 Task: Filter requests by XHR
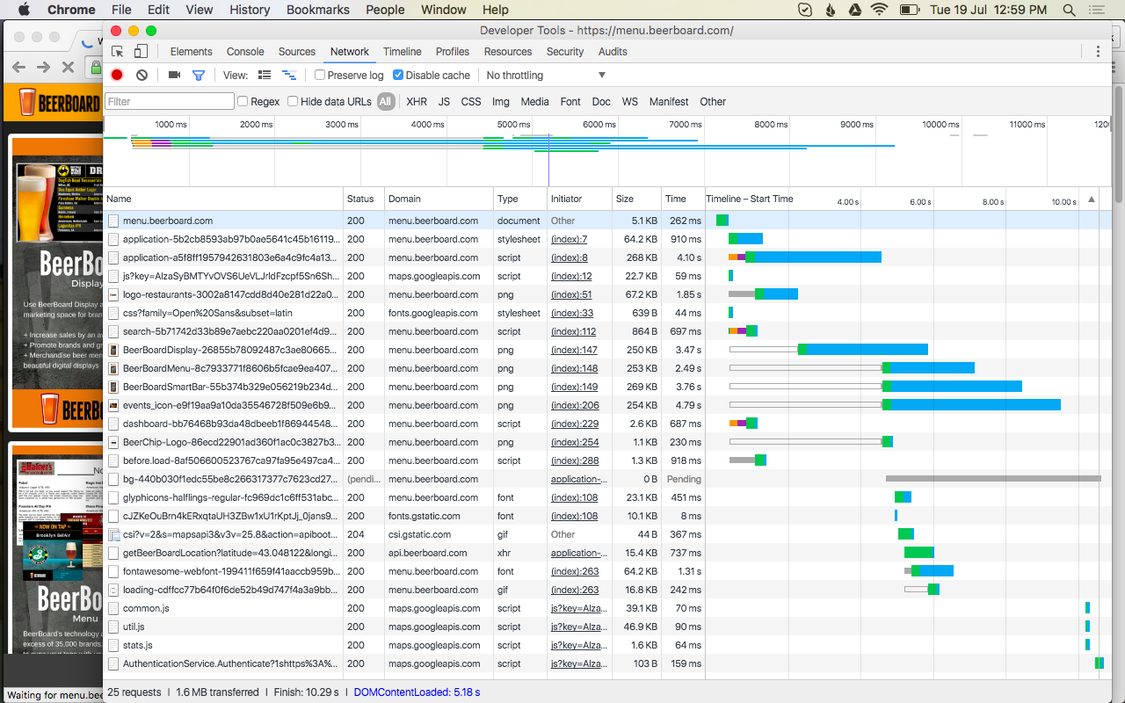417,102
